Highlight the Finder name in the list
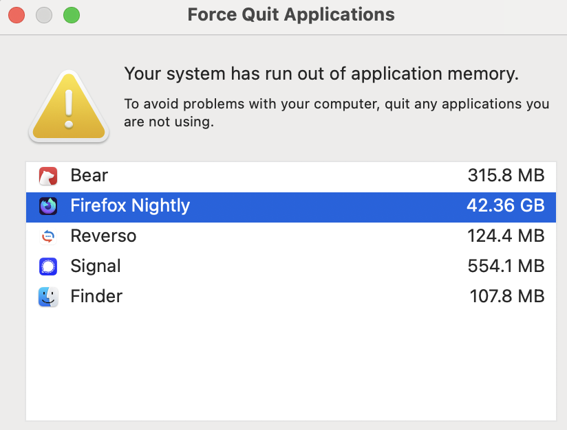Image resolution: width=567 pixels, height=430 pixels. tap(96, 297)
